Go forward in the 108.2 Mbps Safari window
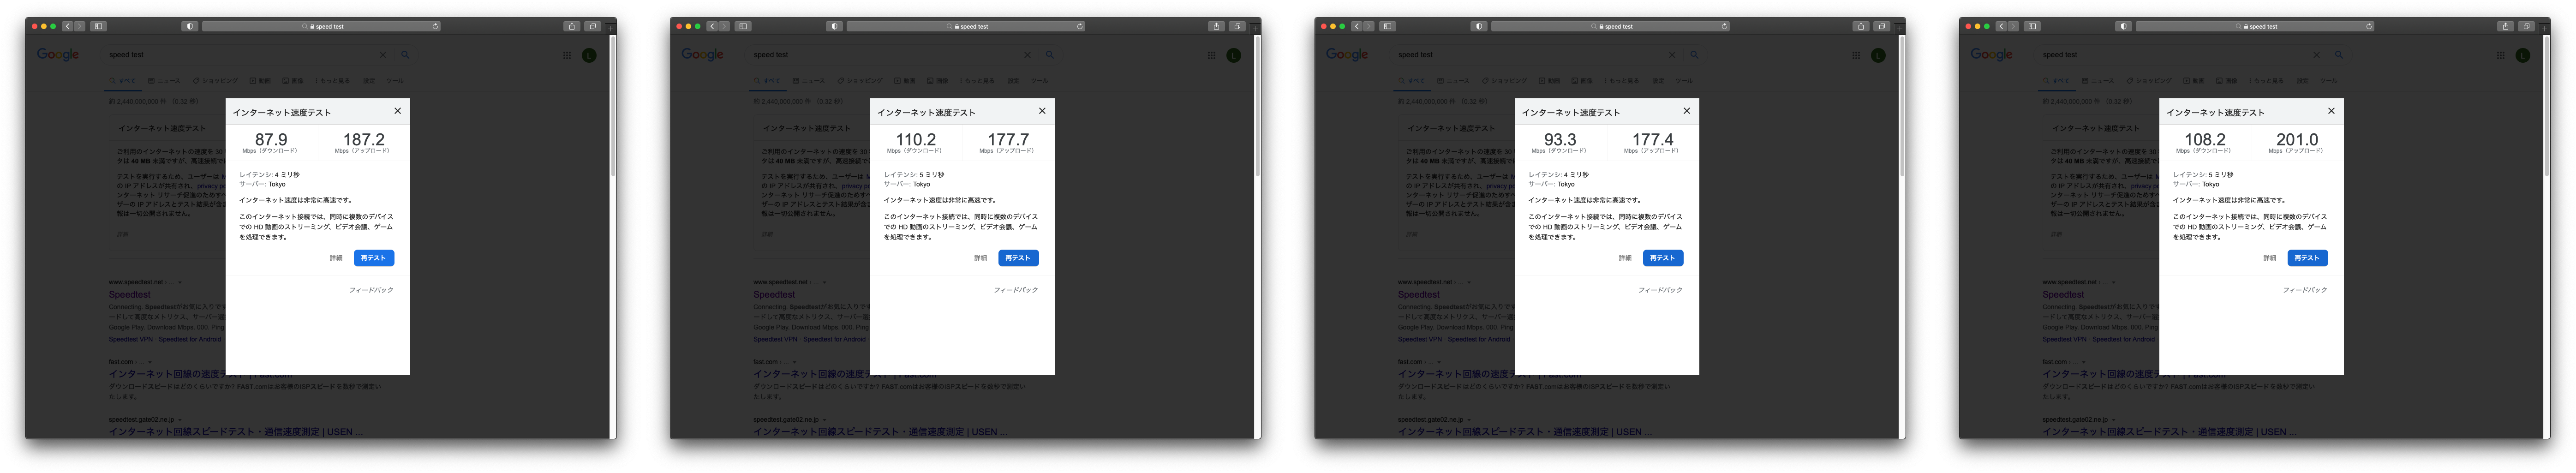 [2013, 26]
